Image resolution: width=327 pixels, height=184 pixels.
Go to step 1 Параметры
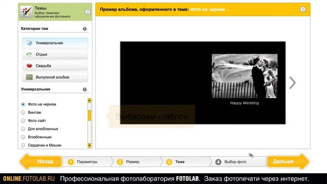87,162
